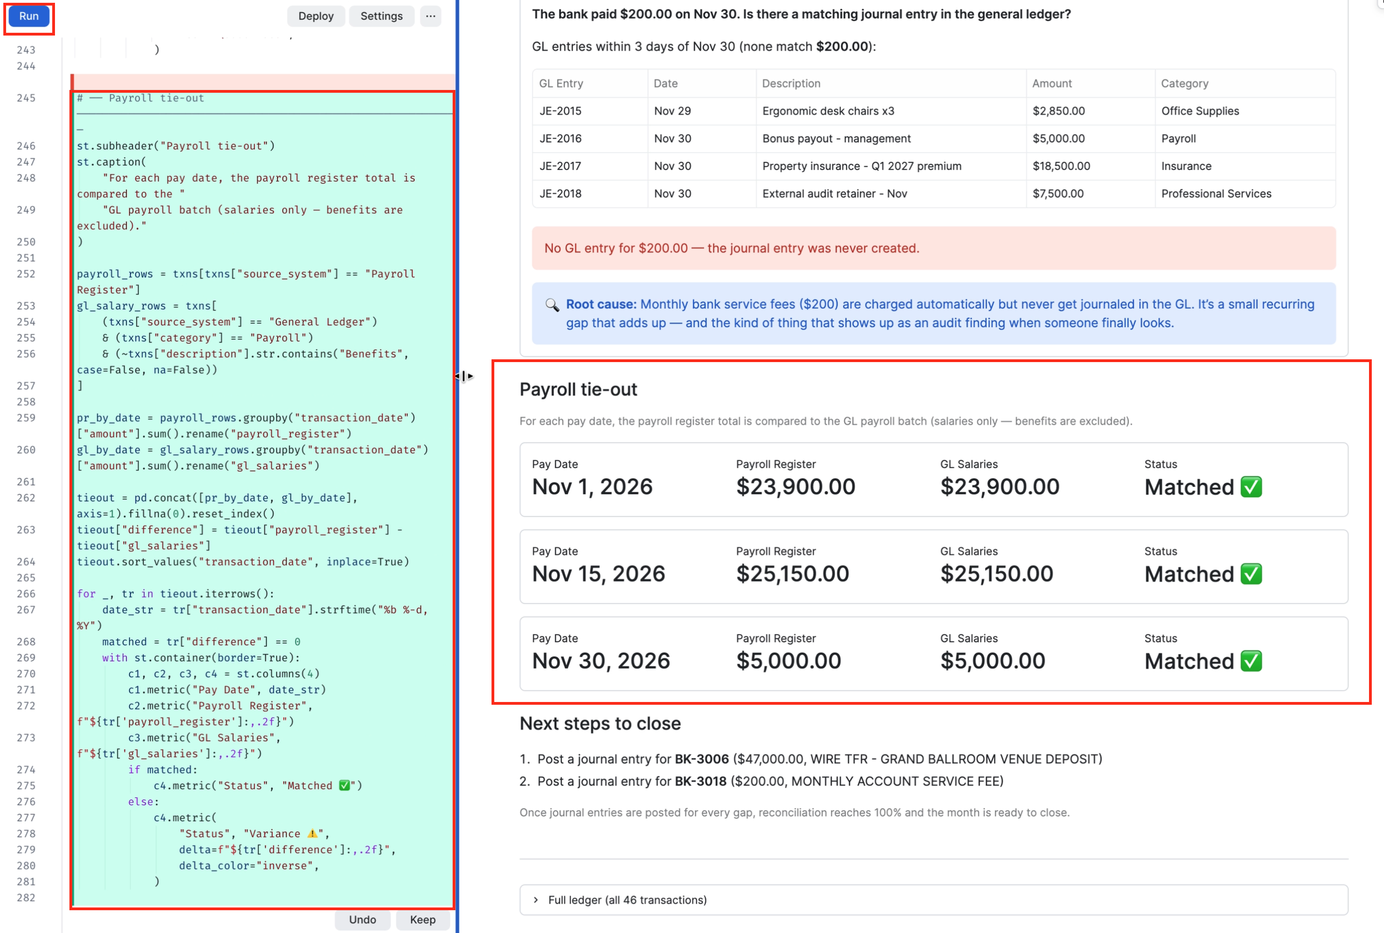Place cursor on the st.subheader Payroll tie-out line

176,146
